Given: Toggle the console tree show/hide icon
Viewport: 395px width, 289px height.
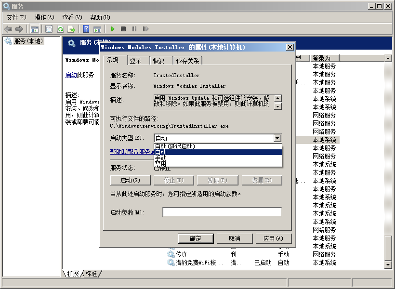Looking at the screenshot, I should click(35, 29).
